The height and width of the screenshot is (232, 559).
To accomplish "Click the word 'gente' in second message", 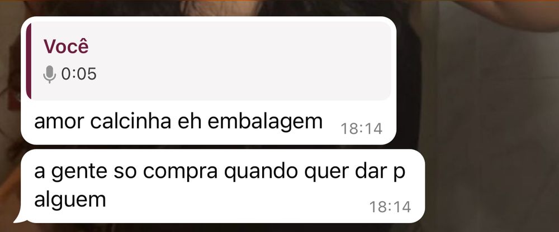I will coord(79,172).
